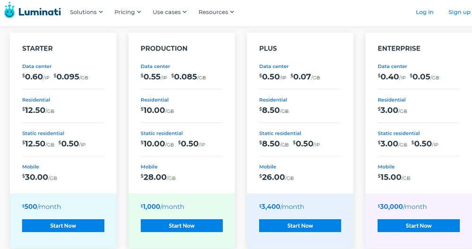Click Mobile label in Starter card

[31, 167]
